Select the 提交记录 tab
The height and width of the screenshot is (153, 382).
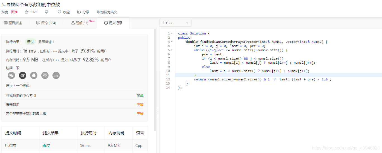(x=113, y=23)
